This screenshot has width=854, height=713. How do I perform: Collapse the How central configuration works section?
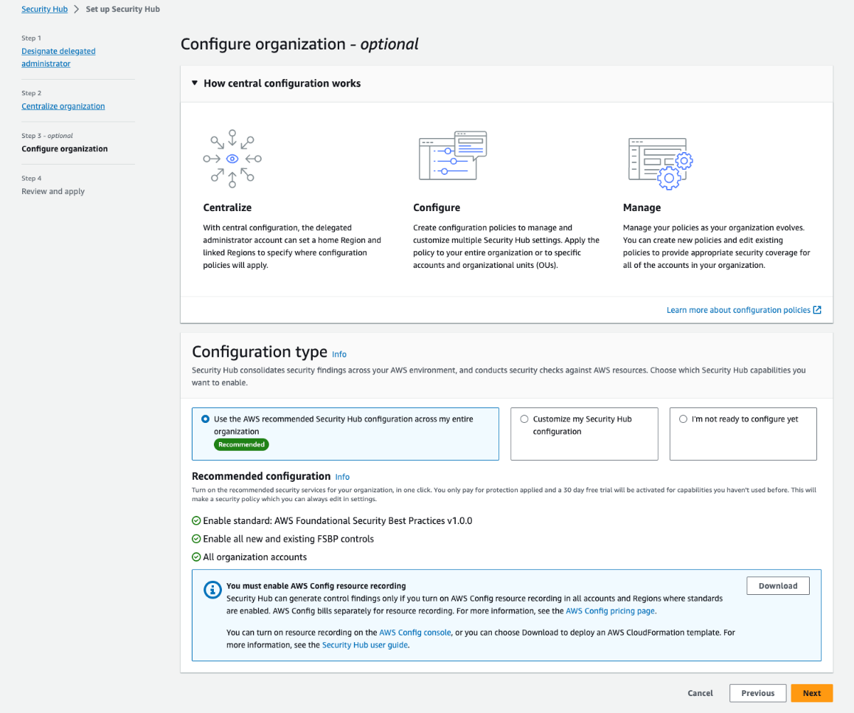[x=194, y=83]
